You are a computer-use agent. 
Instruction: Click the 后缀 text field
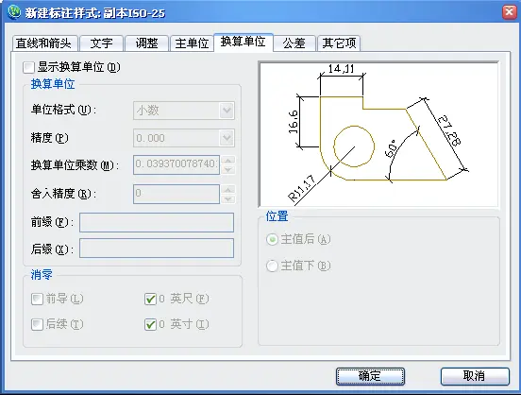point(157,249)
